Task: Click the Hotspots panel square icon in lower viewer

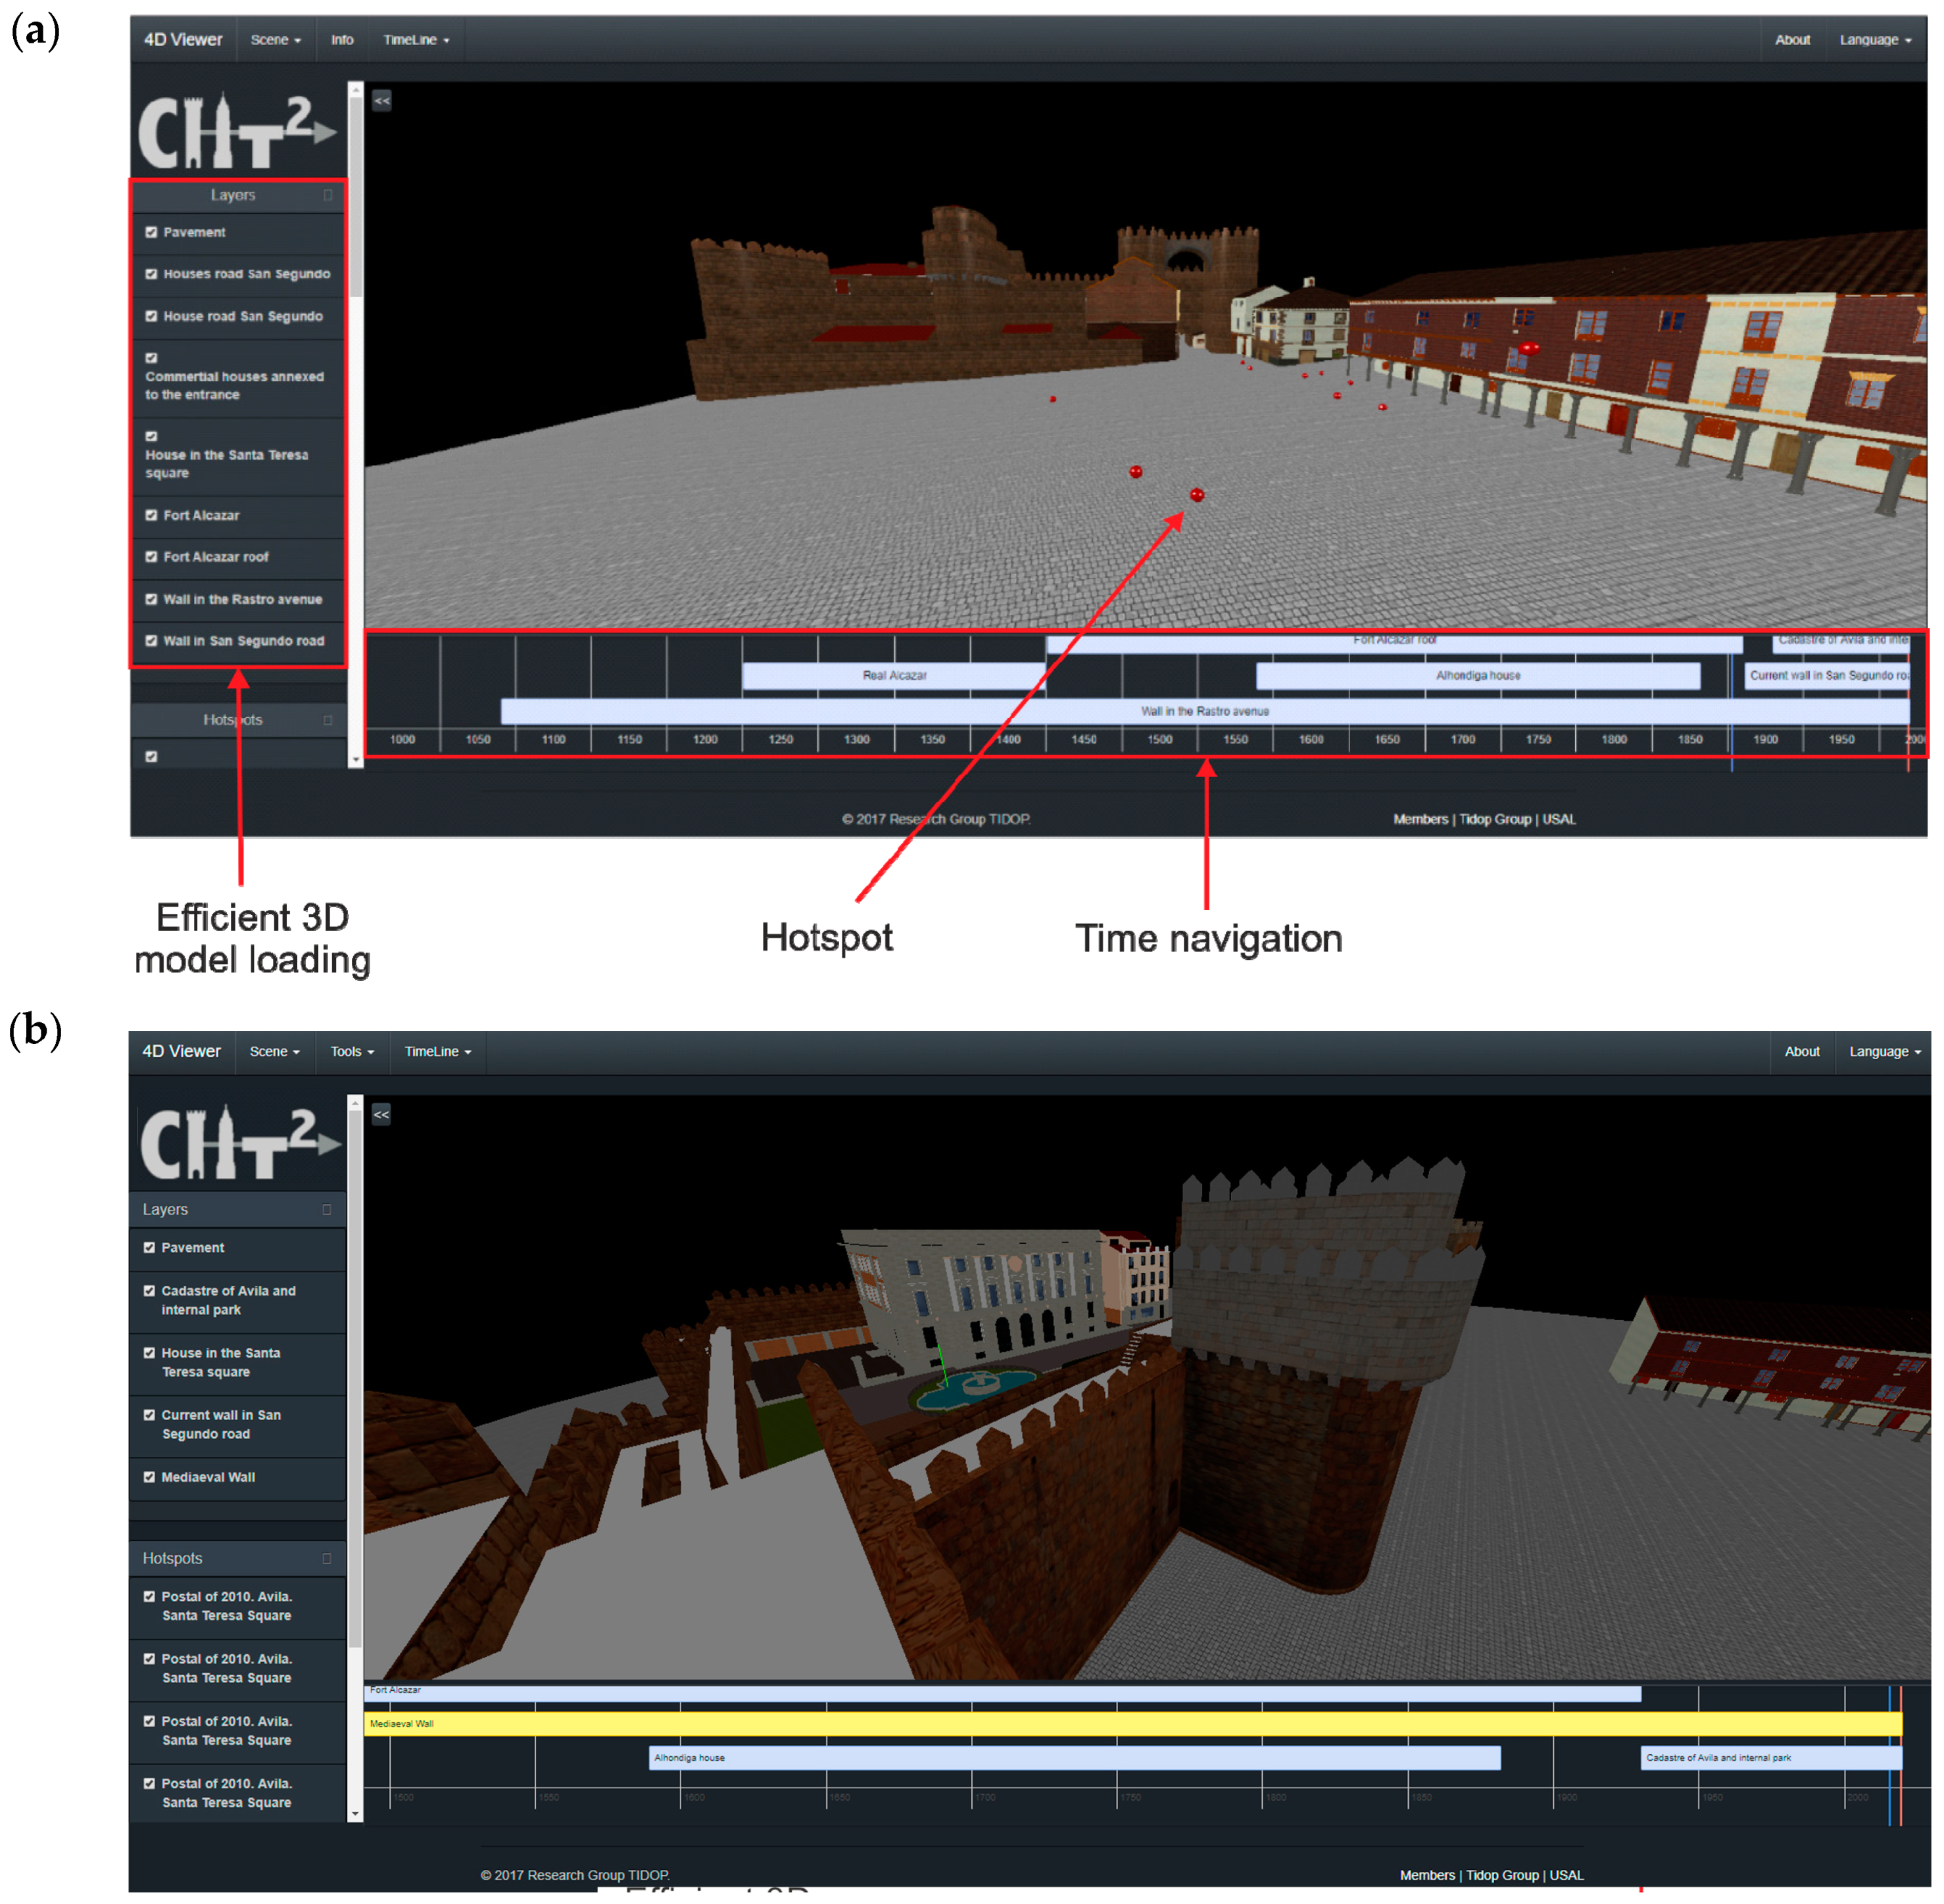Action: coord(326,1557)
